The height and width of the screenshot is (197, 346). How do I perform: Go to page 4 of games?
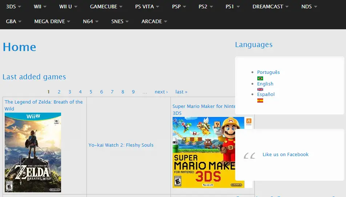[x=80, y=92]
